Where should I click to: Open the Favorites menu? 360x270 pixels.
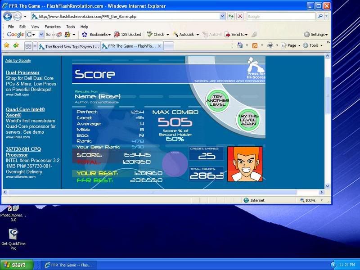click(53, 27)
